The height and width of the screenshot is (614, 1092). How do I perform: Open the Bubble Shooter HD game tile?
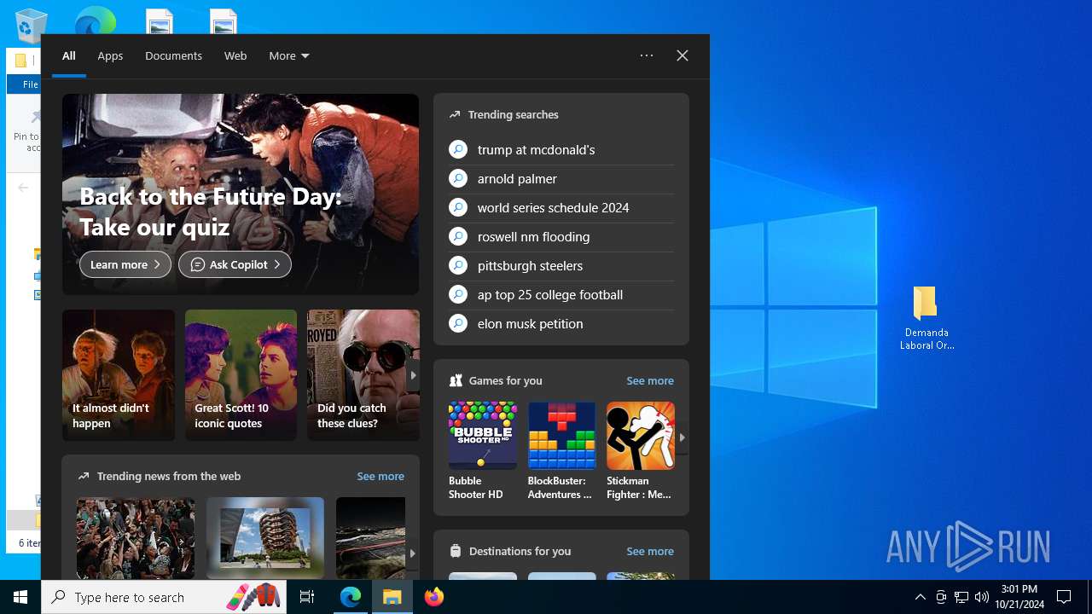(483, 451)
